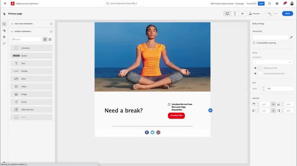This screenshot has width=297, height=166.
Task: Select the add components plus tab
Action: [x=4, y=24]
